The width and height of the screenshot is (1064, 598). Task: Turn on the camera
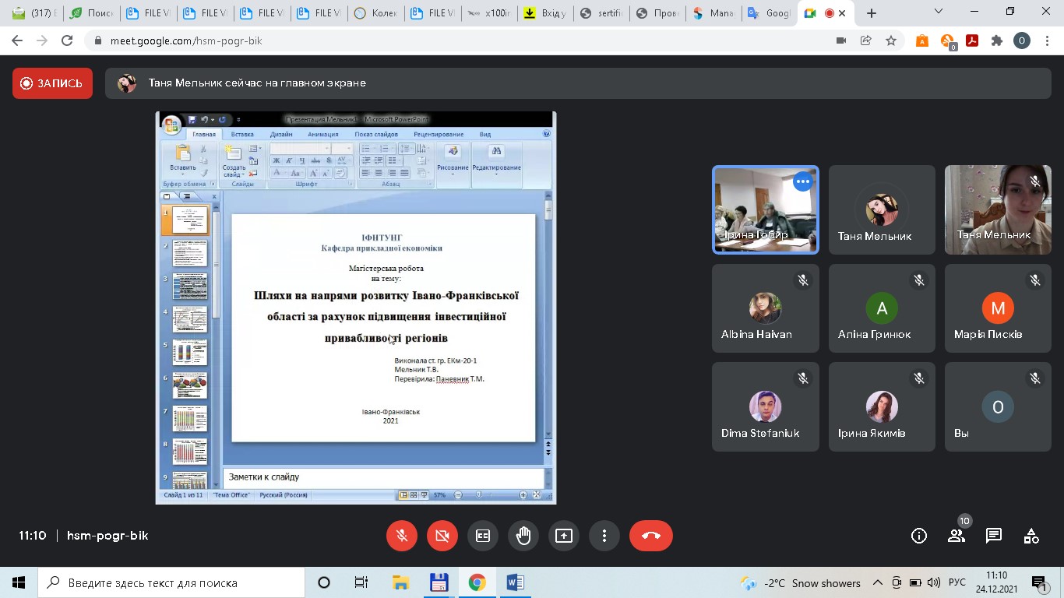coord(442,536)
